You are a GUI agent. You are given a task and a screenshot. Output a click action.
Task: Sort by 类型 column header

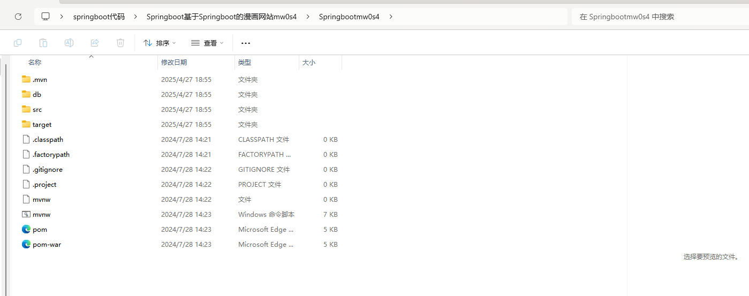click(x=245, y=63)
